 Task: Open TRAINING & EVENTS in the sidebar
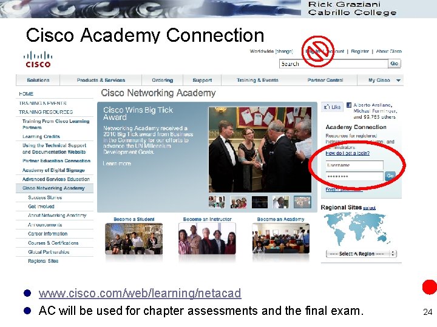[42, 103]
